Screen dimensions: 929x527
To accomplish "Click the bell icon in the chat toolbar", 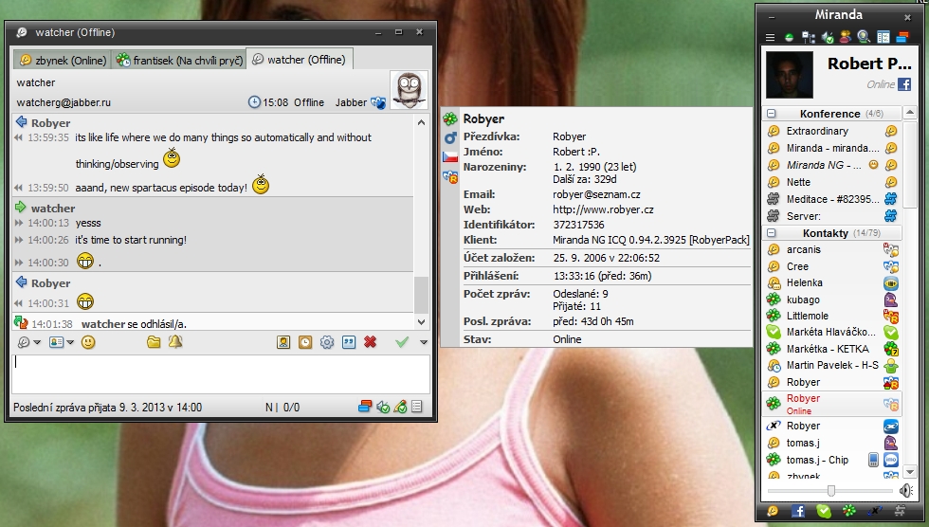I will coord(175,342).
